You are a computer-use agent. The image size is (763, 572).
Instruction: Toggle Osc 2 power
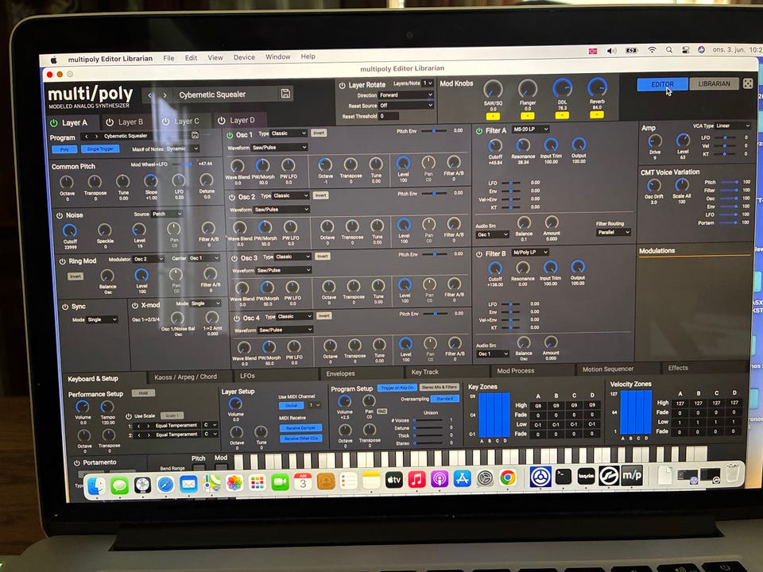click(232, 198)
